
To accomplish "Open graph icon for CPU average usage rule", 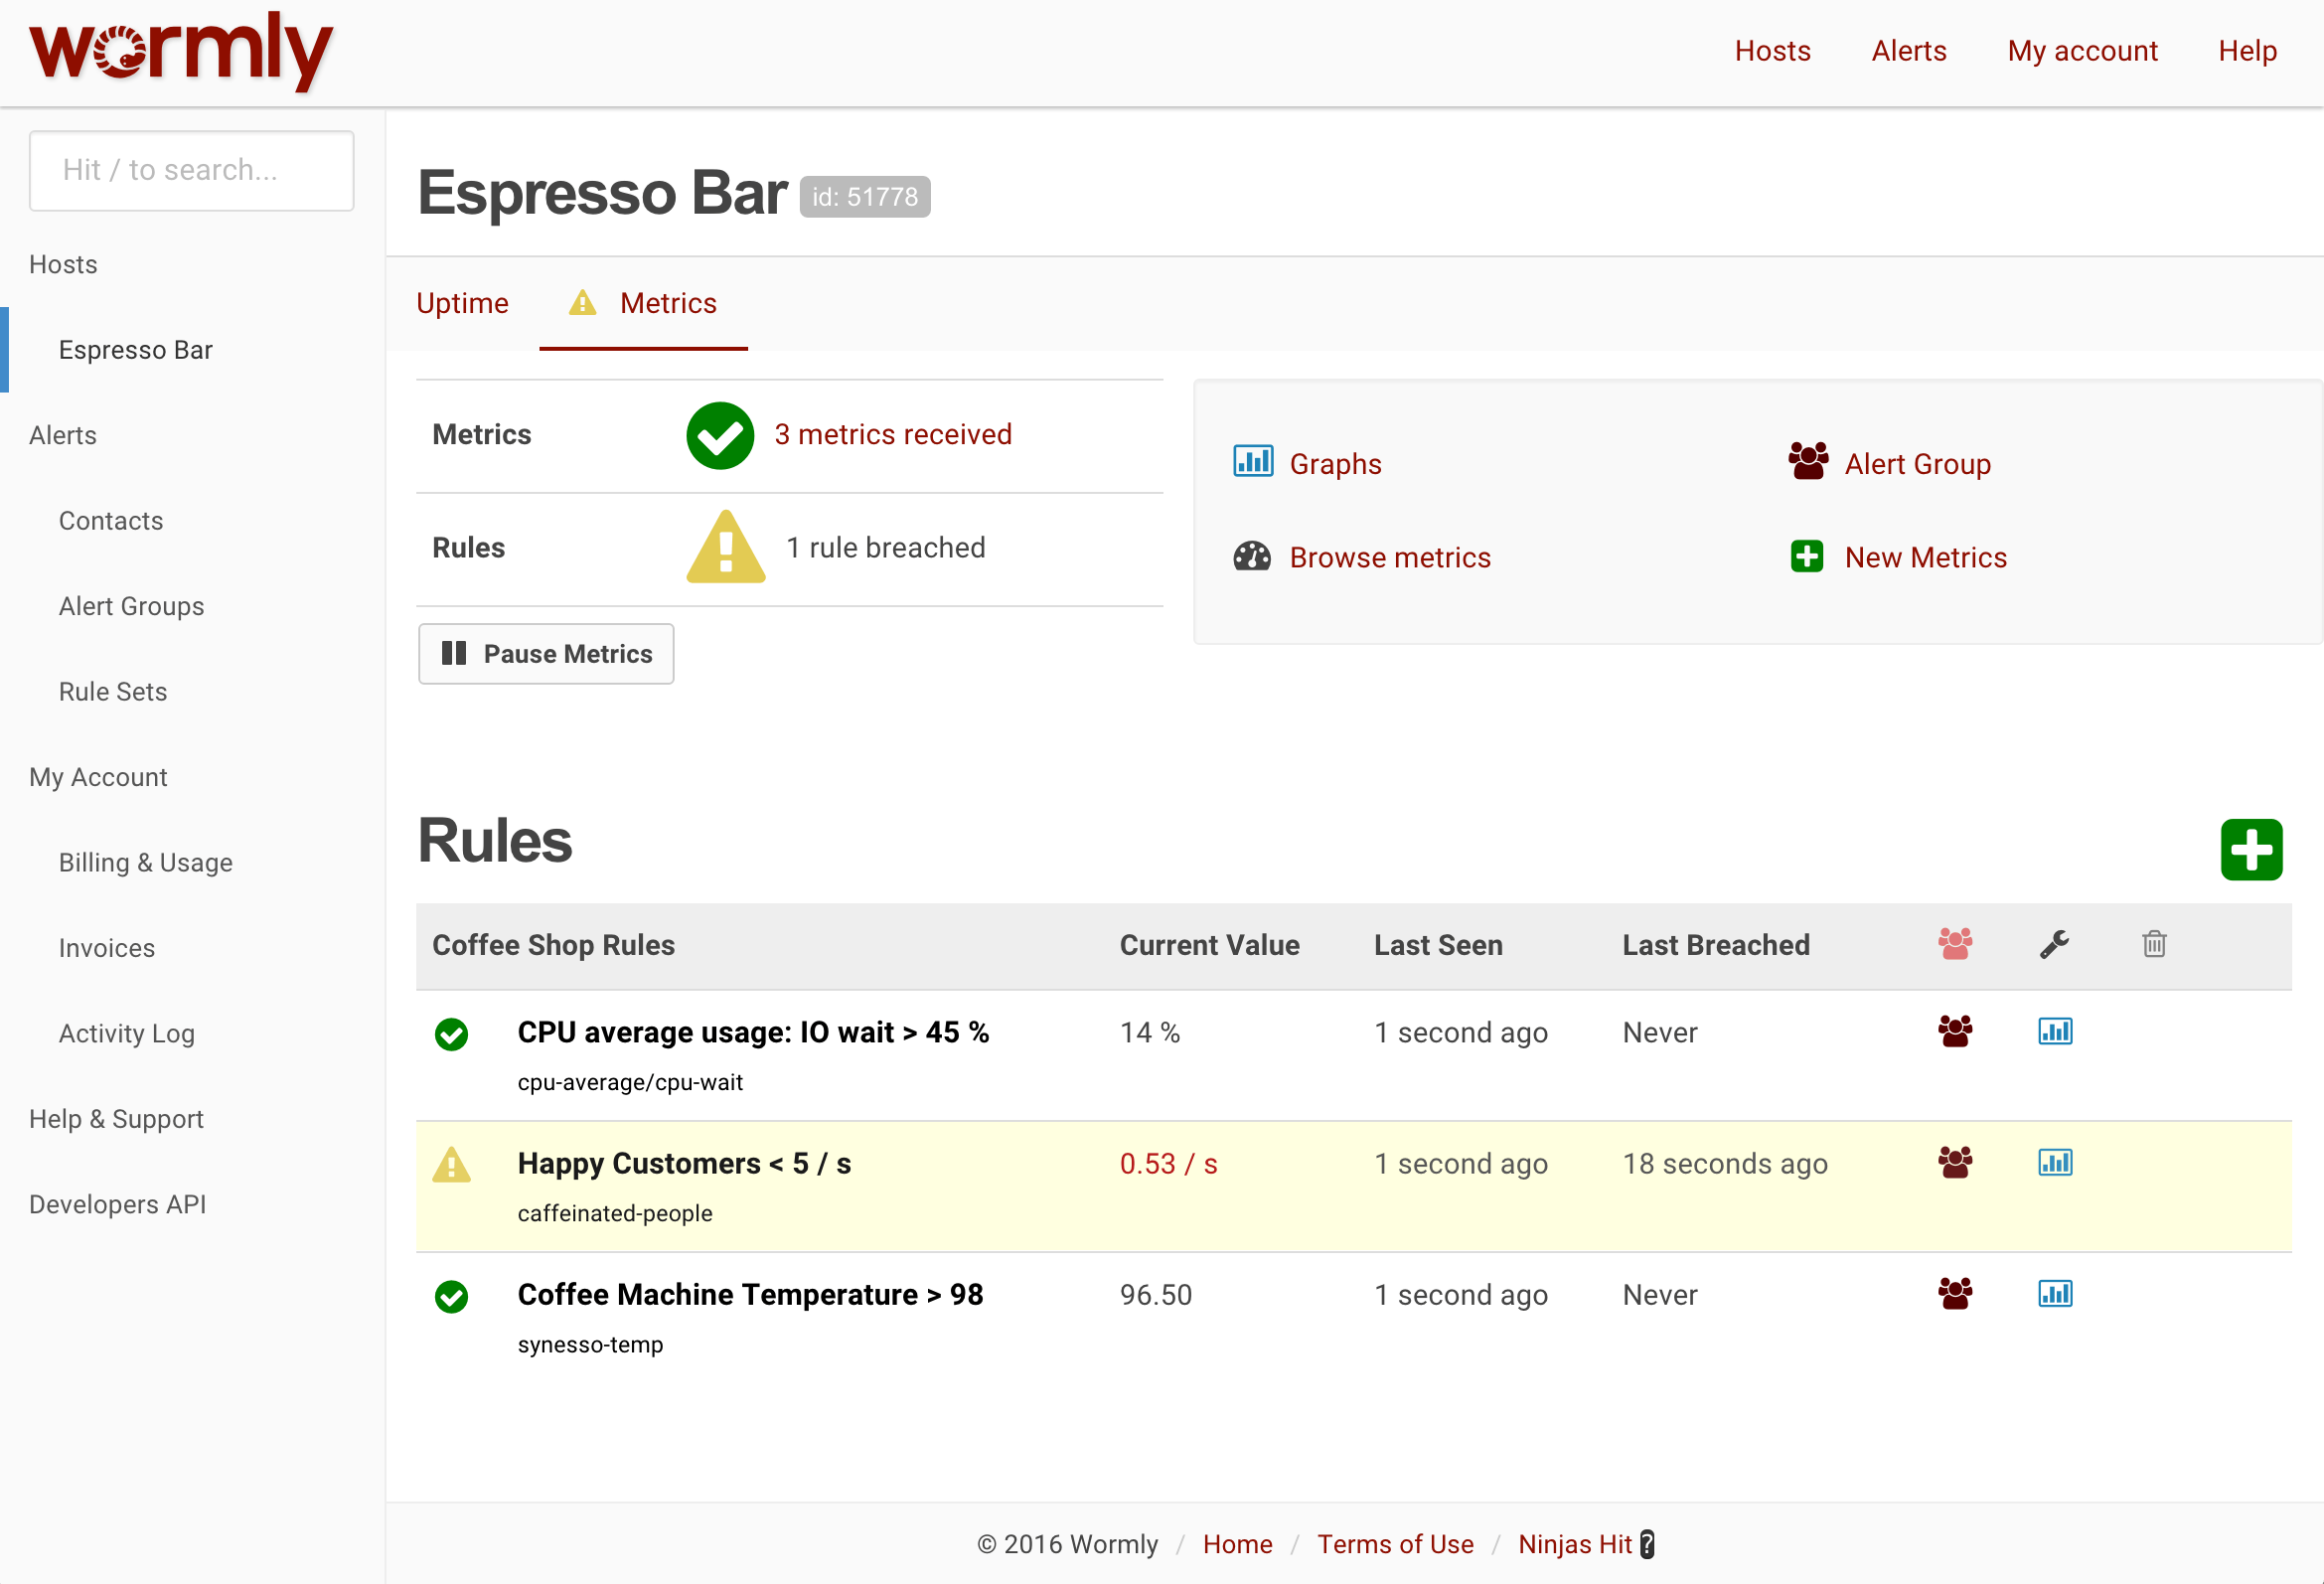I will 2054,1031.
